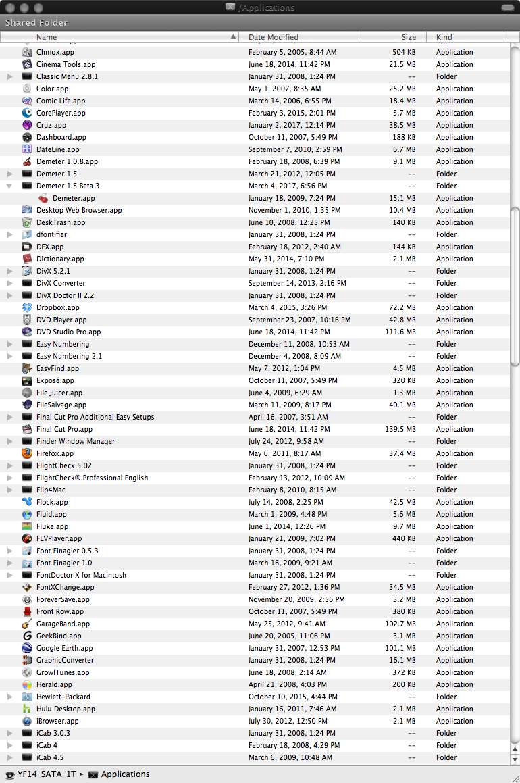
Task: Sort by the Kind column header
Action: (465, 37)
